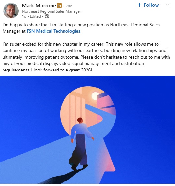Click the sentence "I'm happy to share"

click(x=81, y=28)
